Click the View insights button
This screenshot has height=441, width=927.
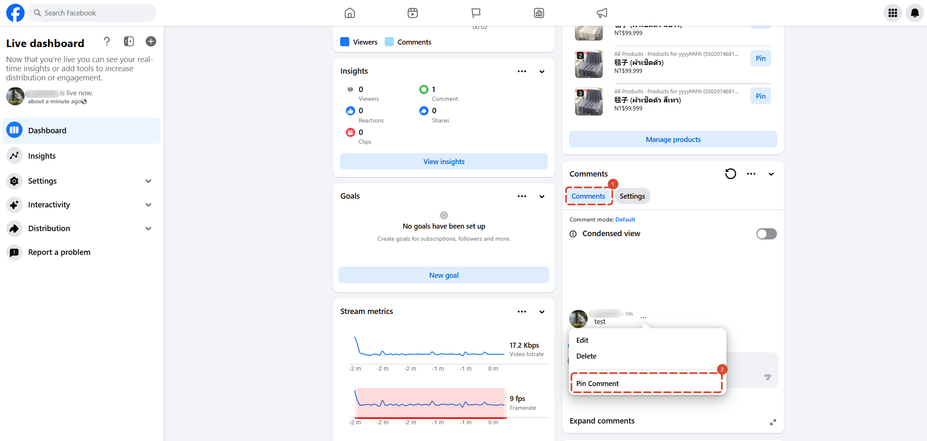[444, 162]
